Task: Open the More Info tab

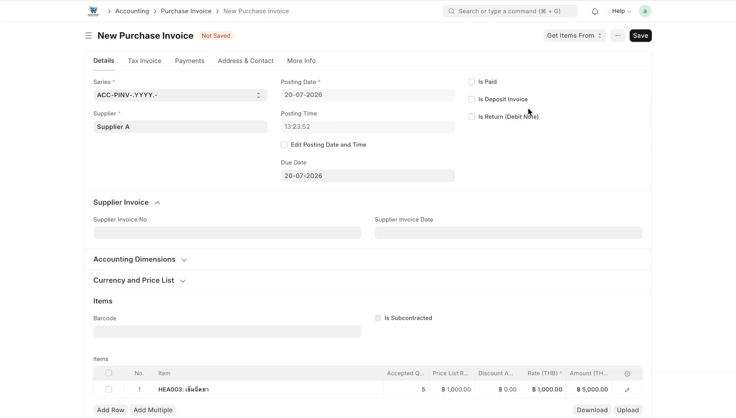Action: pos(301,61)
